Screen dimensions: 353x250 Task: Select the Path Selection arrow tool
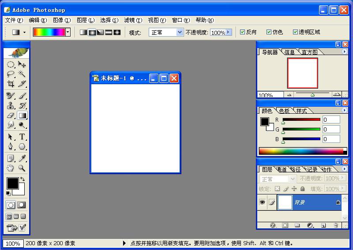(x=10, y=137)
